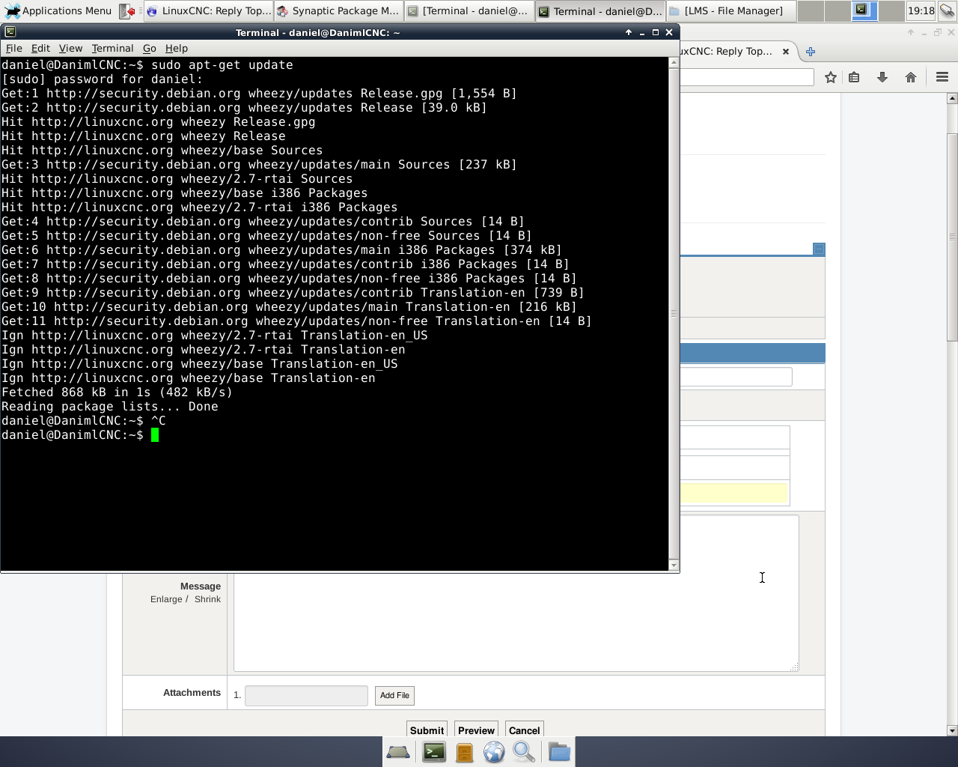Click the Attachments label

tap(192, 693)
